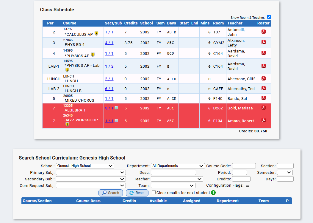Click info shield icon next to Physics AP
This screenshot has width=313, height=223.
tap(93, 55)
